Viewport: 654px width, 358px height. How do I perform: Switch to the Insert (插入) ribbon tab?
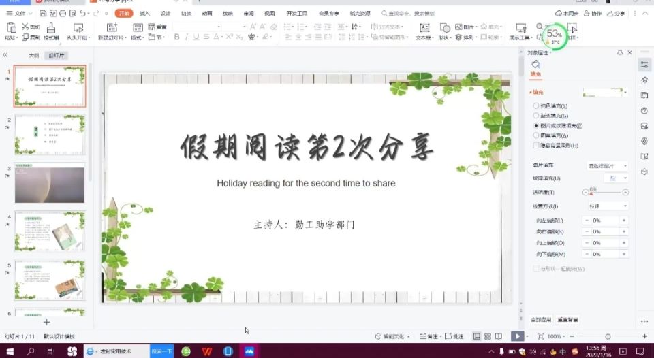(144, 13)
